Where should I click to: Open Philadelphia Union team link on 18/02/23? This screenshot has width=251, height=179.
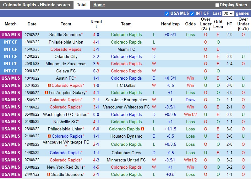[x=66, y=42]
